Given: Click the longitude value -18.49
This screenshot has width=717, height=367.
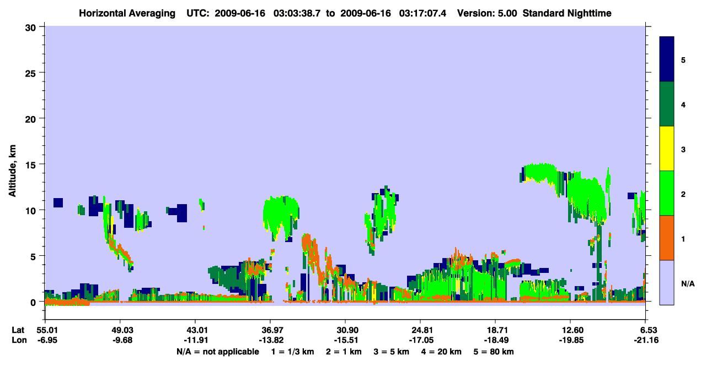Looking at the screenshot, I should click(x=495, y=340).
